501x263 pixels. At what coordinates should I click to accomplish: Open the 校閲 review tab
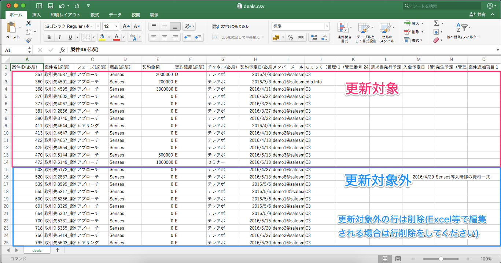(x=136, y=15)
